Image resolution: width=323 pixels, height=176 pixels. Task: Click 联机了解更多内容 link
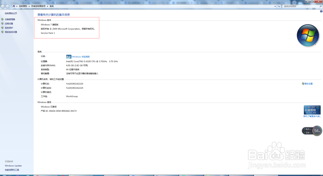(312, 116)
